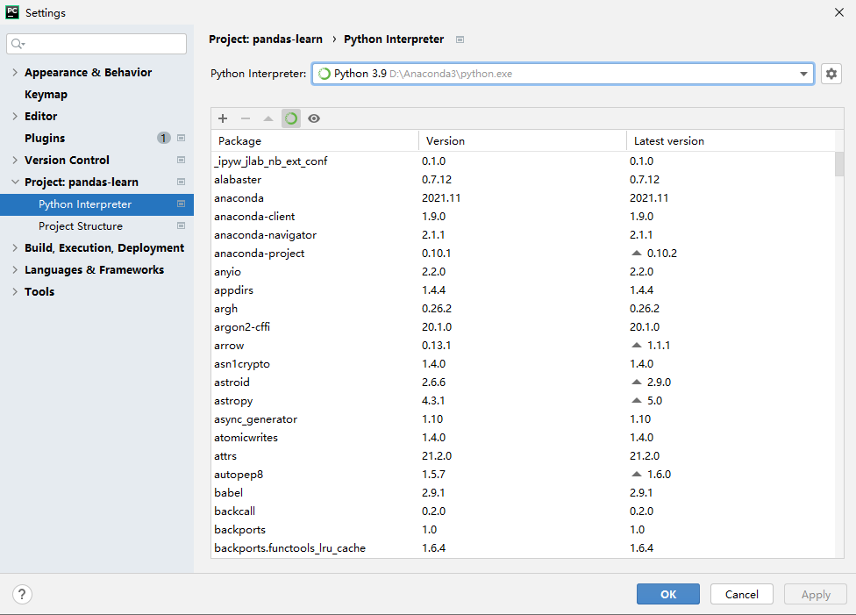Toggle Show early releases eye icon
This screenshot has width=856, height=615.
(x=314, y=118)
